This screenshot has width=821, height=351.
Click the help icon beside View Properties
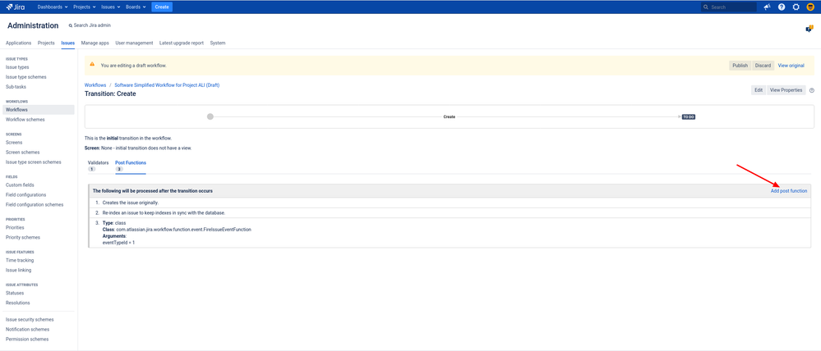click(812, 90)
